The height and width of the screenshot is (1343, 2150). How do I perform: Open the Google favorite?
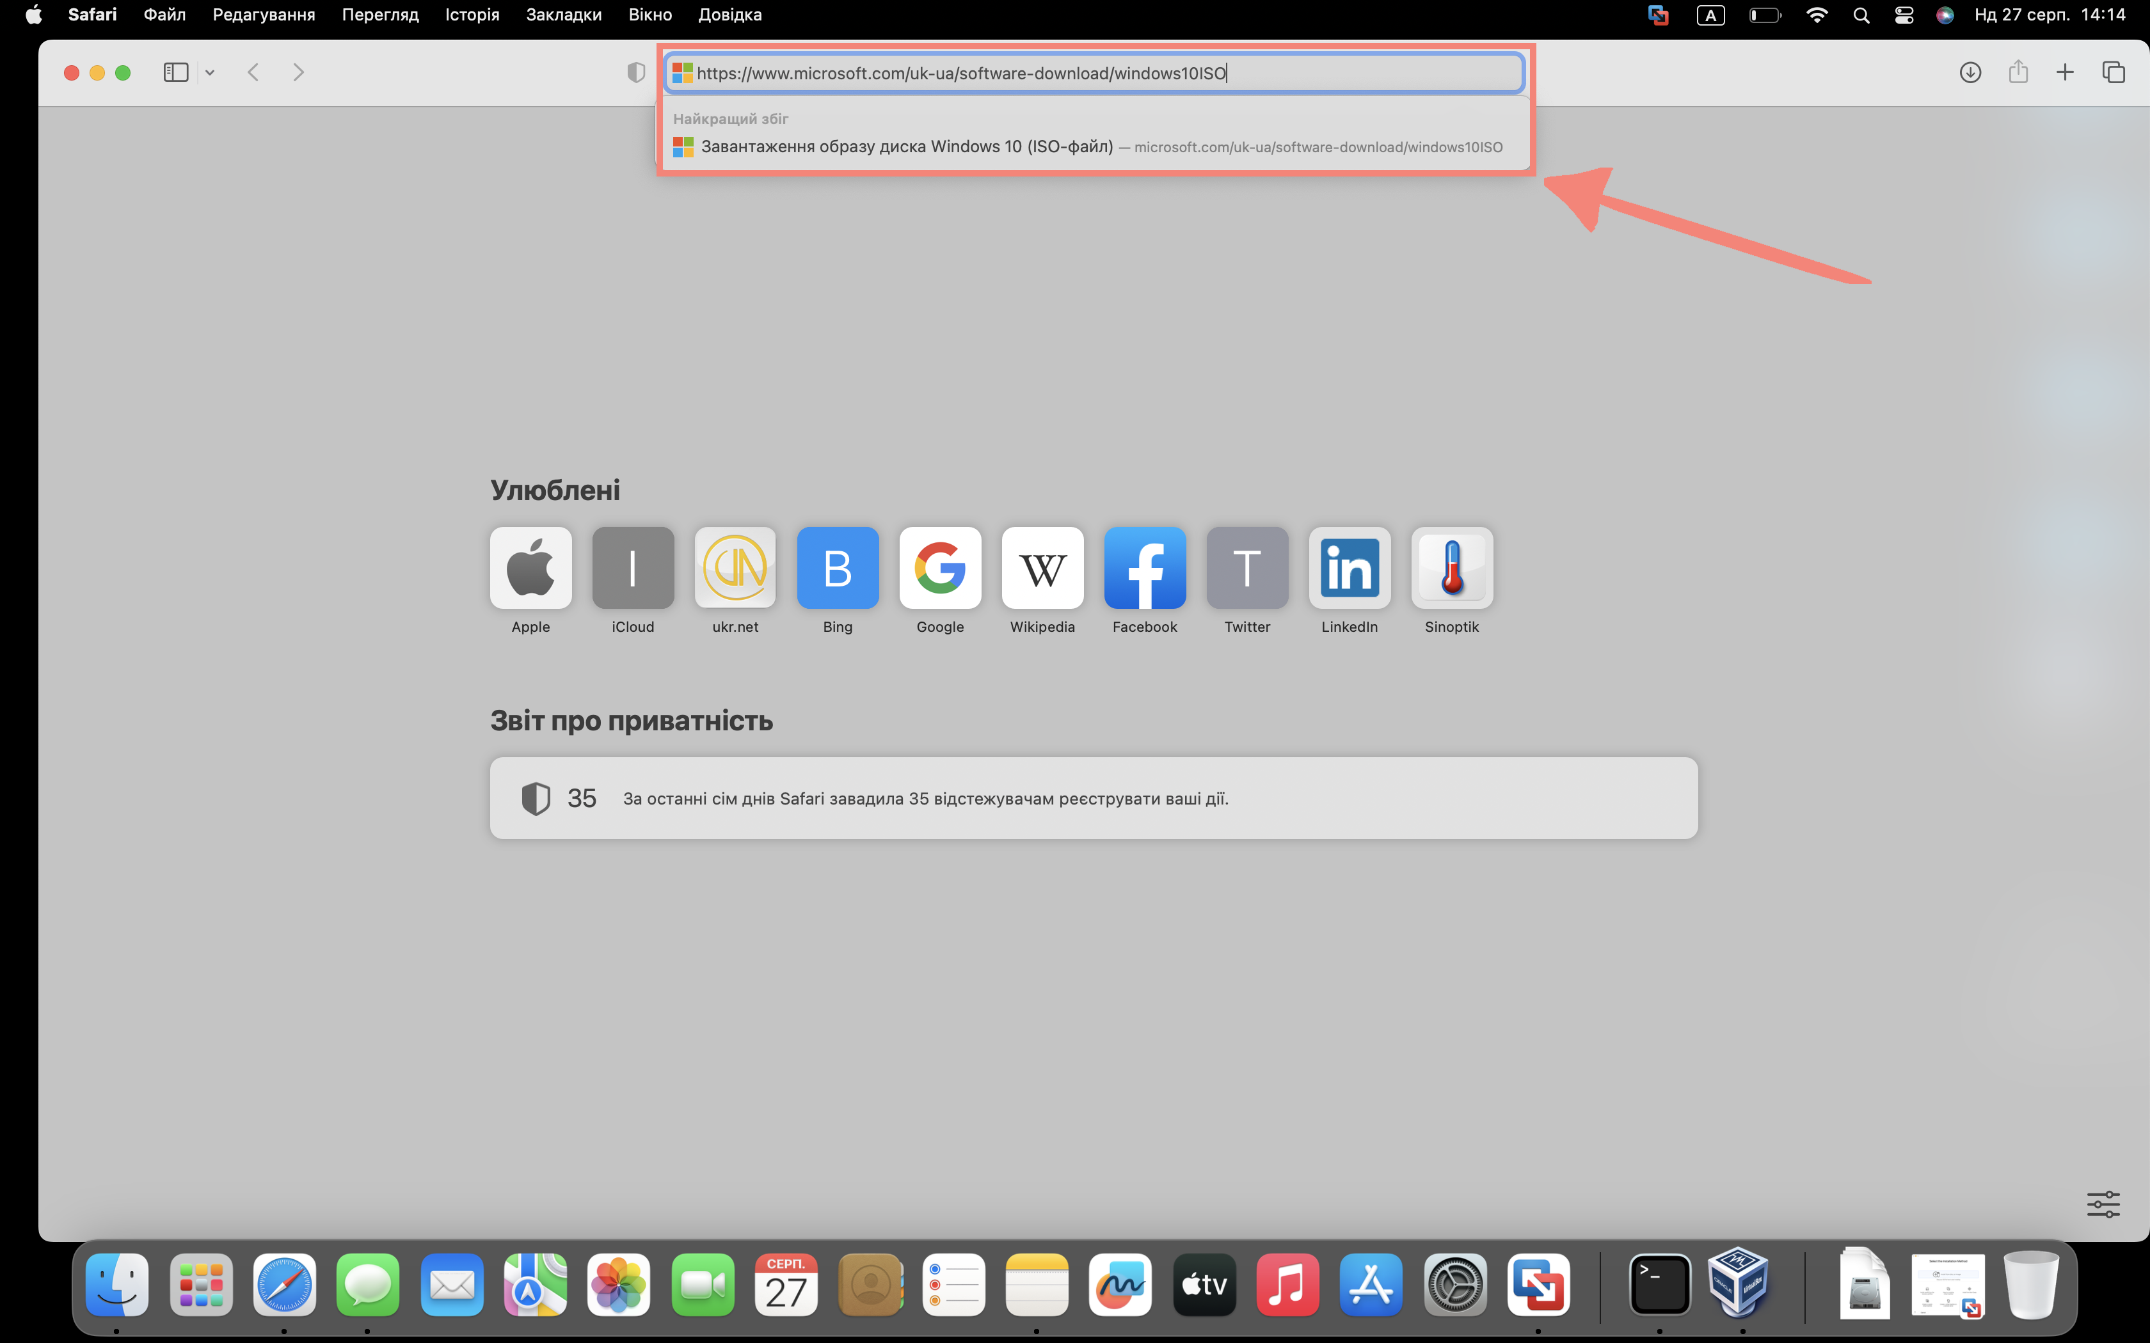click(940, 568)
